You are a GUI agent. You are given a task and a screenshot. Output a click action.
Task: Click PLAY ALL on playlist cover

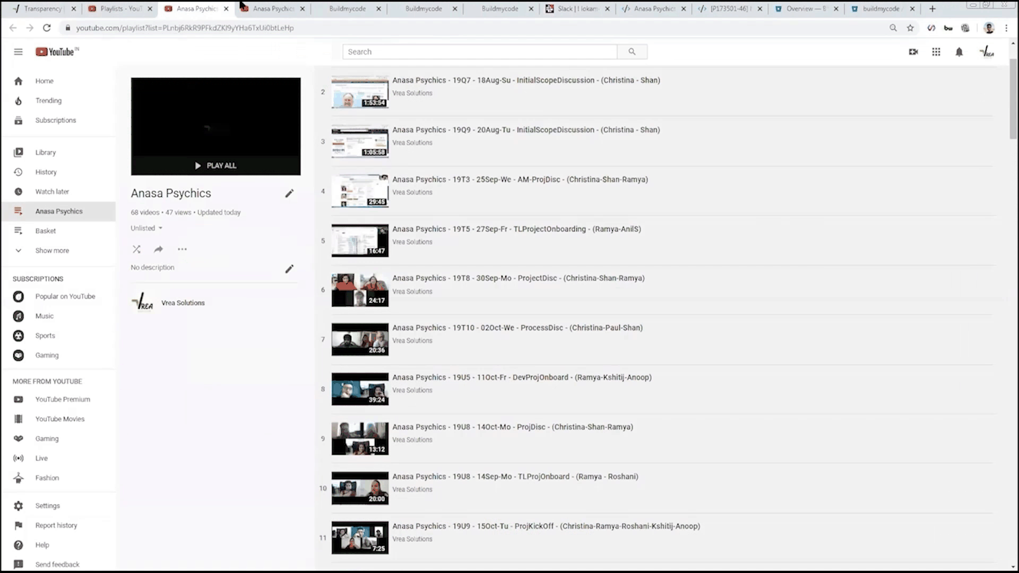215,166
